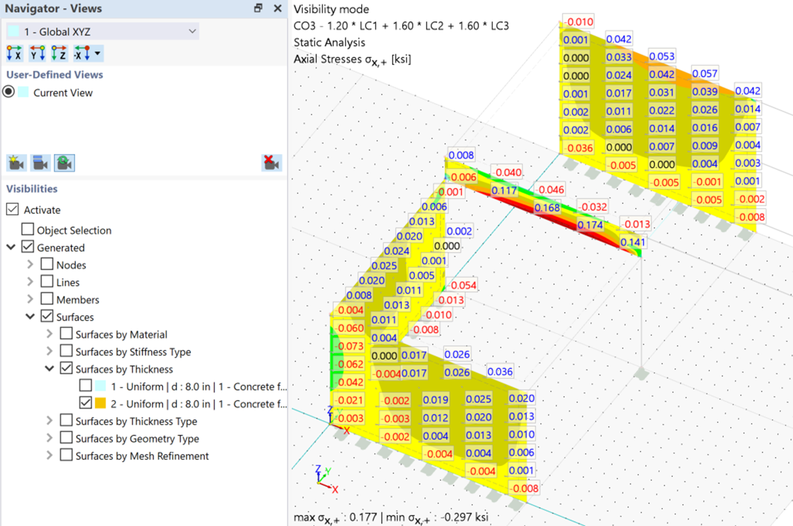Expand the Surfaces by Mesh Refinement node
This screenshot has height=526, width=793.
tap(49, 455)
